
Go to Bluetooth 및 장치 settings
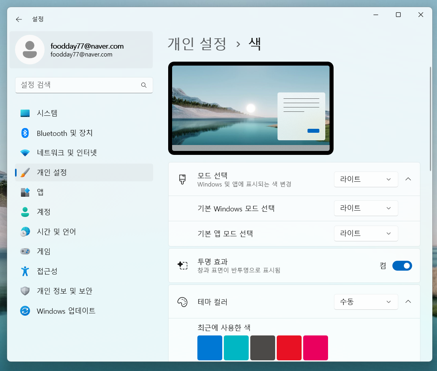[x=84, y=133]
